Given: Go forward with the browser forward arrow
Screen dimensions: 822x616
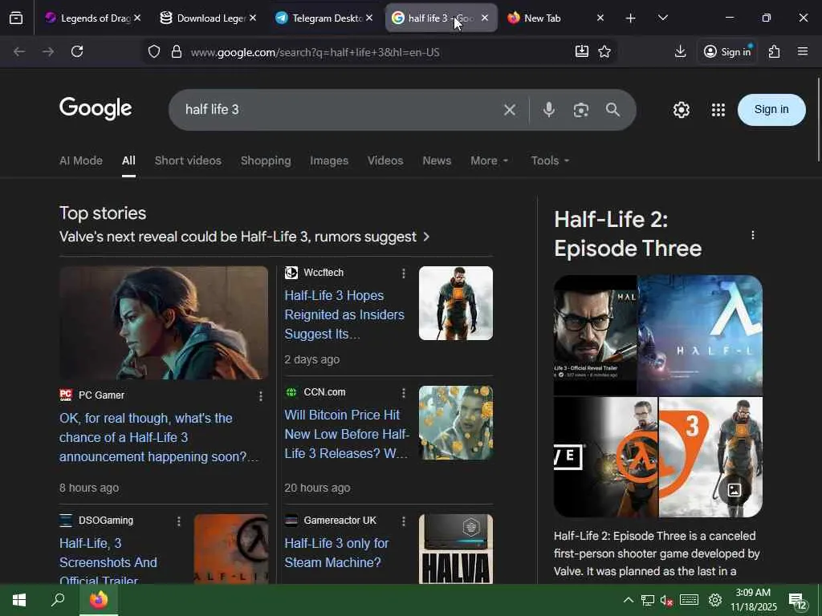Looking at the screenshot, I should (48, 51).
